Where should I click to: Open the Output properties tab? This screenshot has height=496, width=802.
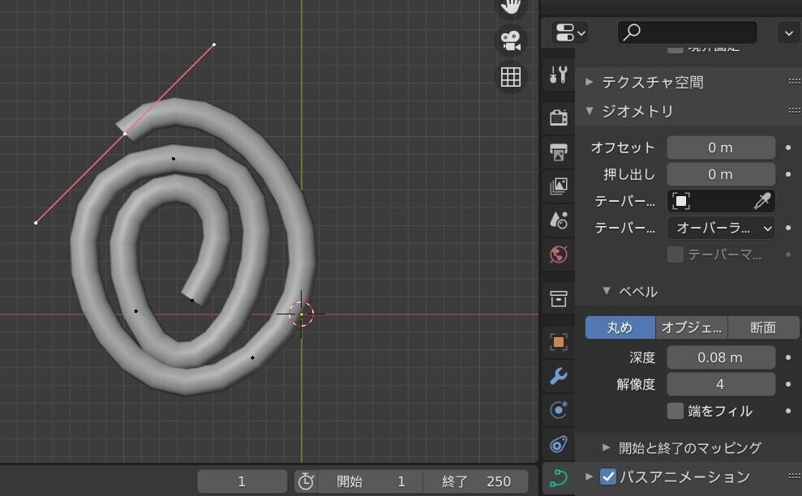[x=558, y=152]
